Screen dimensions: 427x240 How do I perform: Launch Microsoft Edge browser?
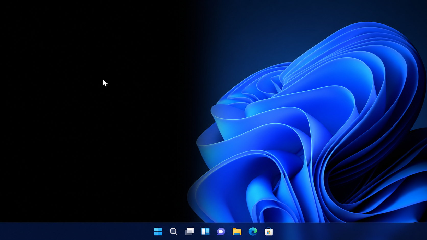click(253, 231)
